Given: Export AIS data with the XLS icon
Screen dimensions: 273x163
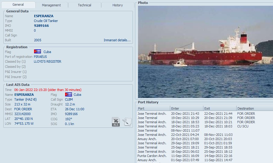Looking at the screenshot, I should pos(116,122).
